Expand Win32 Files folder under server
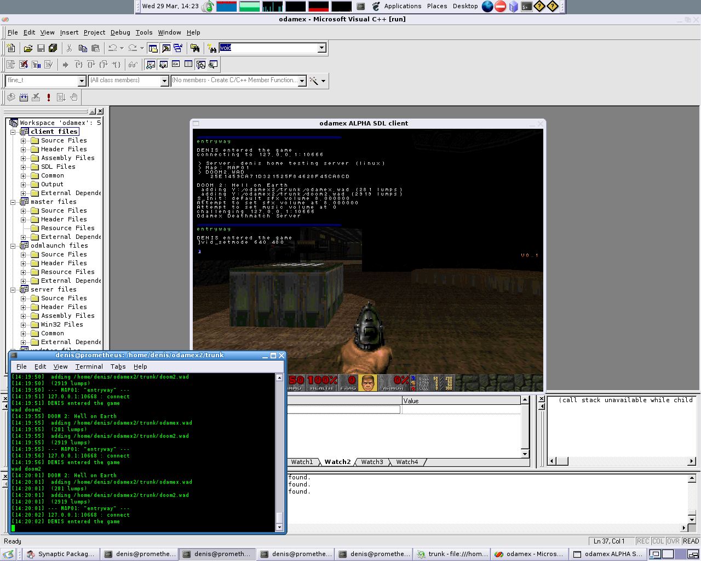The width and height of the screenshot is (701, 561). tap(24, 325)
